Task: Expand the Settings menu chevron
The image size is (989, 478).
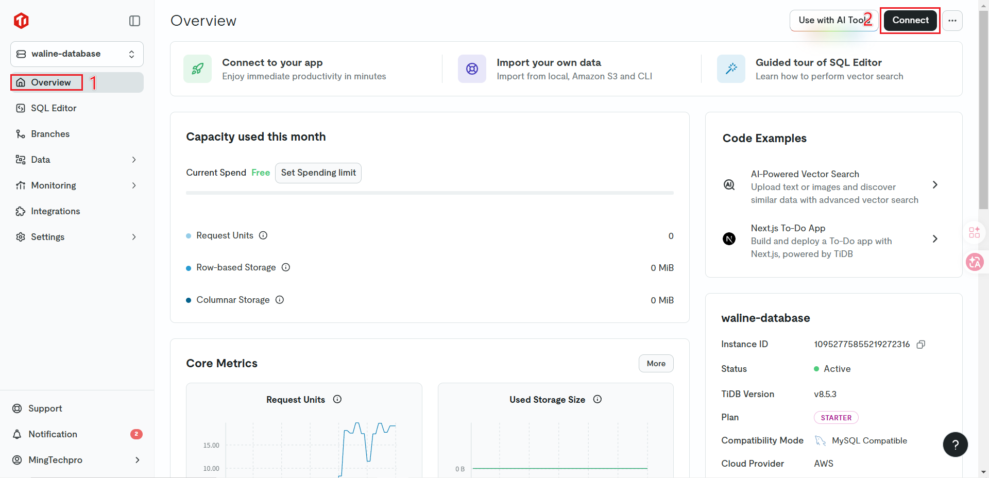Action: pyautogui.click(x=134, y=237)
